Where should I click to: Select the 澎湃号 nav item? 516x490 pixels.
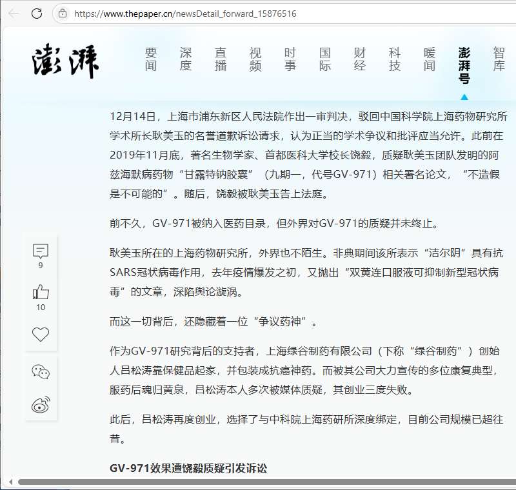tap(464, 66)
